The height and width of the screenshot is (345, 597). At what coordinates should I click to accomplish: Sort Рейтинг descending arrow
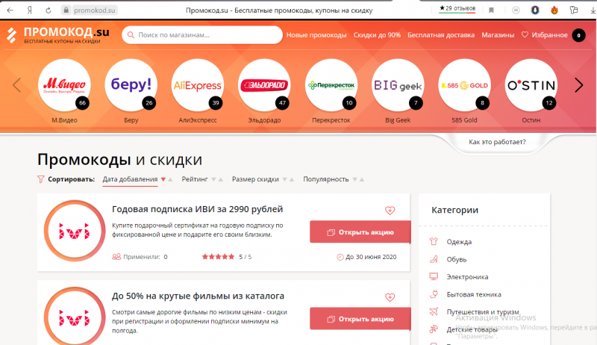(x=213, y=179)
